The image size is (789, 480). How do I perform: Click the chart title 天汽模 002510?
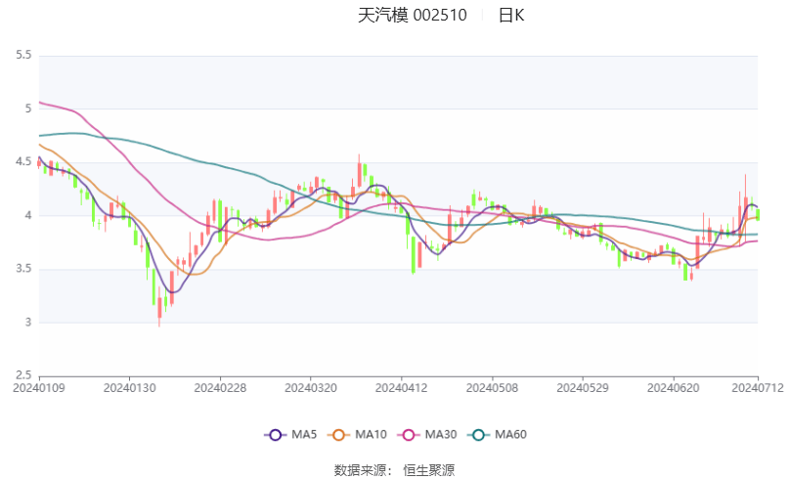413,15
